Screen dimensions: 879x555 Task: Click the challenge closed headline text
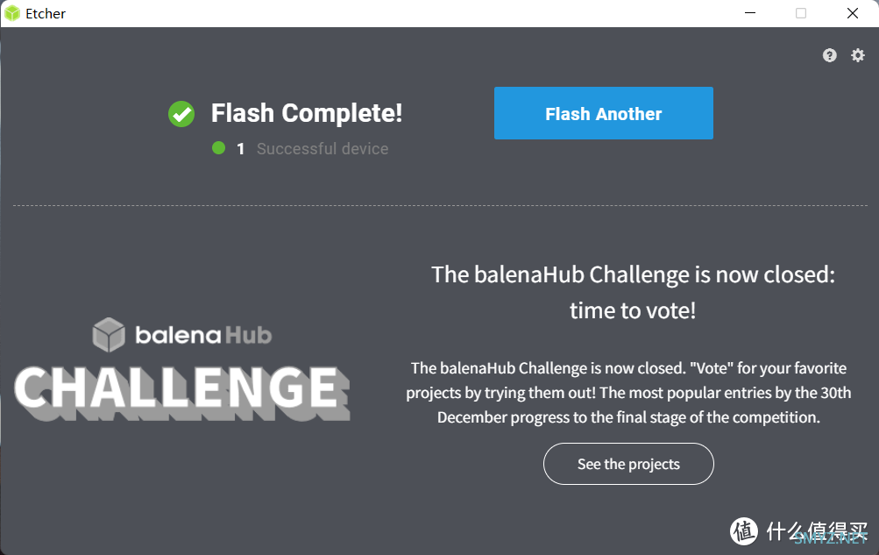(x=633, y=292)
